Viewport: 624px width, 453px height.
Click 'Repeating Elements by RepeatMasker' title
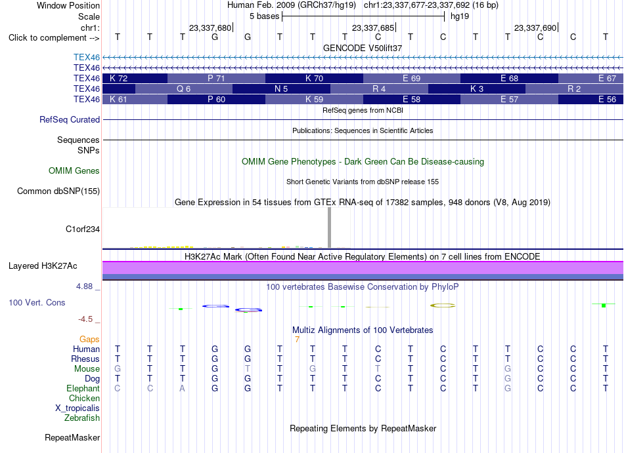[x=363, y=428]
